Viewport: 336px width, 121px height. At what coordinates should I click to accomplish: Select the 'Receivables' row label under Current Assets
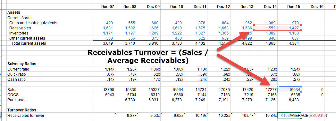click(x=50, y=28)
